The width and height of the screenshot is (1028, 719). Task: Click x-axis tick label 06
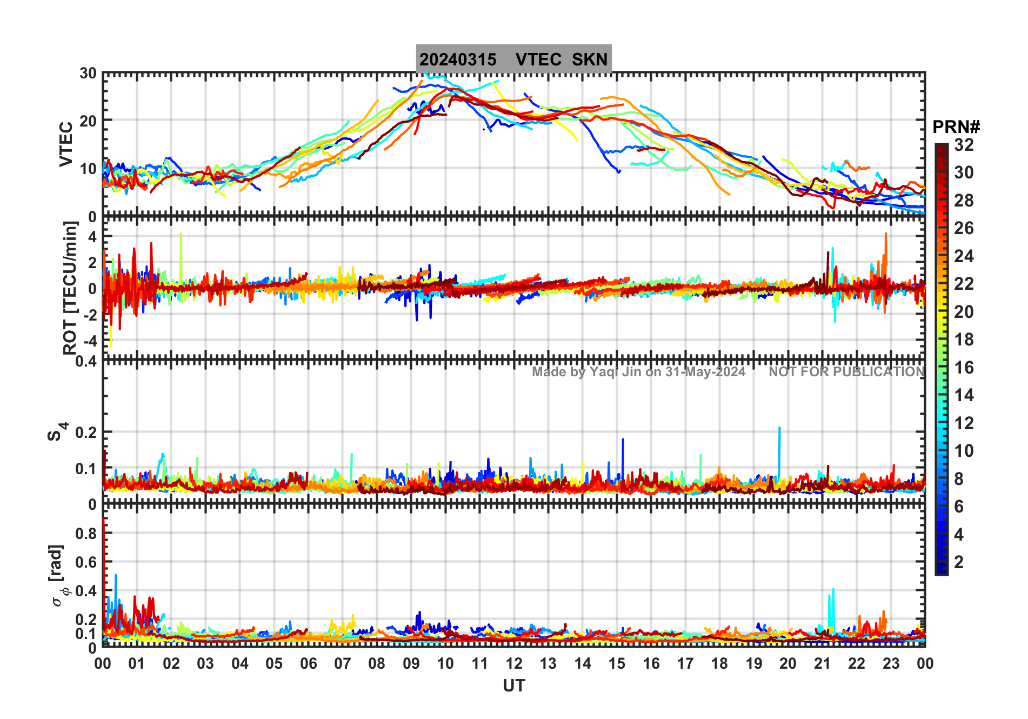[x=308, y=663]
